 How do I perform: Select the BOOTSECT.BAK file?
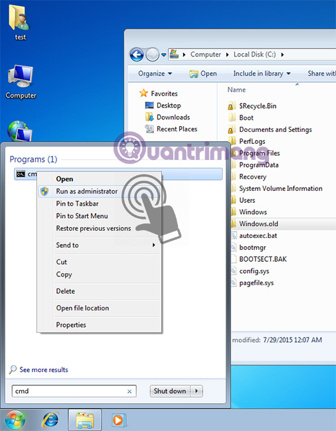(x=258, y=259)
